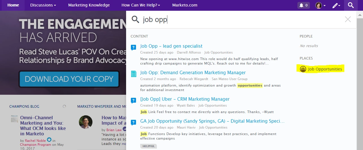Click question icon for lead gen specialist post
The height and width of the screenshot is (150, 363).
[x=133, y=47]
